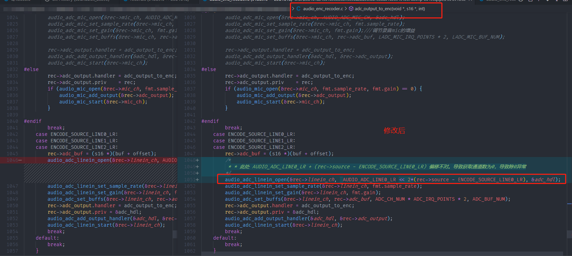
Task: Click '#else' on right pane line 1034
Action: (x=209, y=69)
